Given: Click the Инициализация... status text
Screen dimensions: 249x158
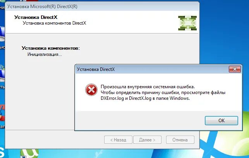Looking at the screenshot, I should (45, 54).
